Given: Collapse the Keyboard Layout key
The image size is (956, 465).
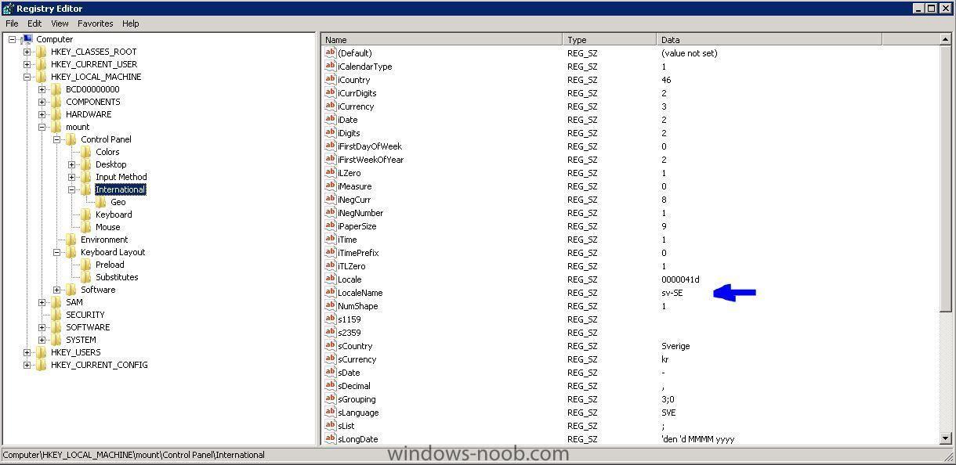Looking at the screenshot, I should (56, 252).
